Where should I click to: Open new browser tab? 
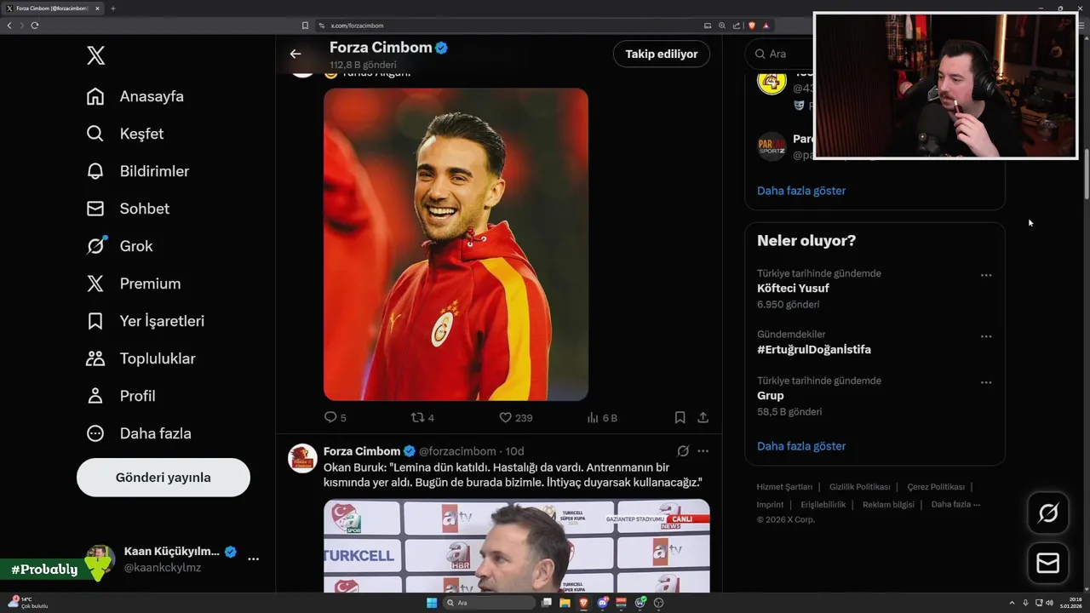click(113, 9)
